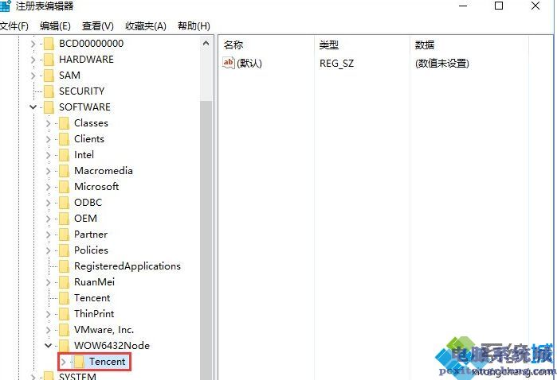Click the Classes folder icon
This screenshot has width=557, height=380.
[x=64, y=123]
